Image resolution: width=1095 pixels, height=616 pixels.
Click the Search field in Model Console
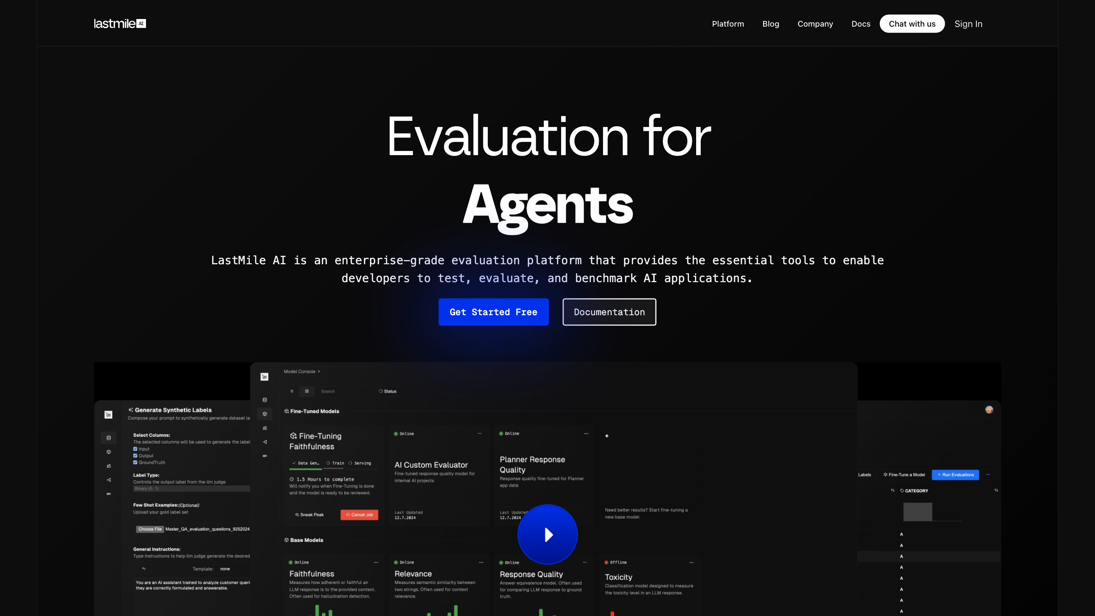tap(342, 391)
